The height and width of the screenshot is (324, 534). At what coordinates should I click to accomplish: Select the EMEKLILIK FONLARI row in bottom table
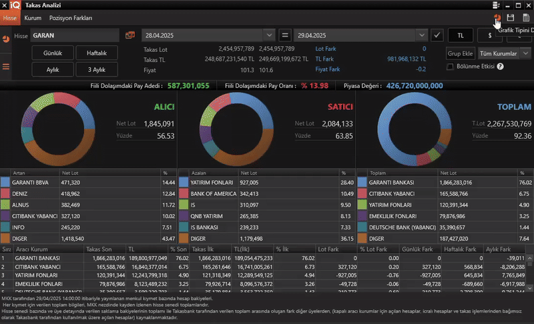[263, 284]
